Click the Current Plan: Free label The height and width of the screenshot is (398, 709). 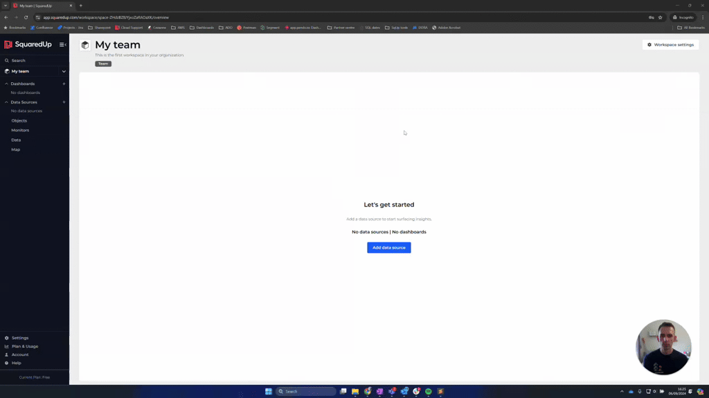[x=35, y=377]
